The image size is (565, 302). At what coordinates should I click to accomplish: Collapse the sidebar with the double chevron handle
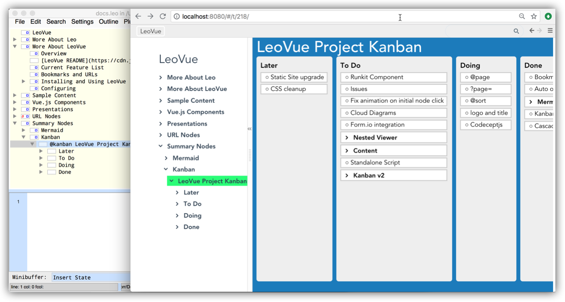250,129
